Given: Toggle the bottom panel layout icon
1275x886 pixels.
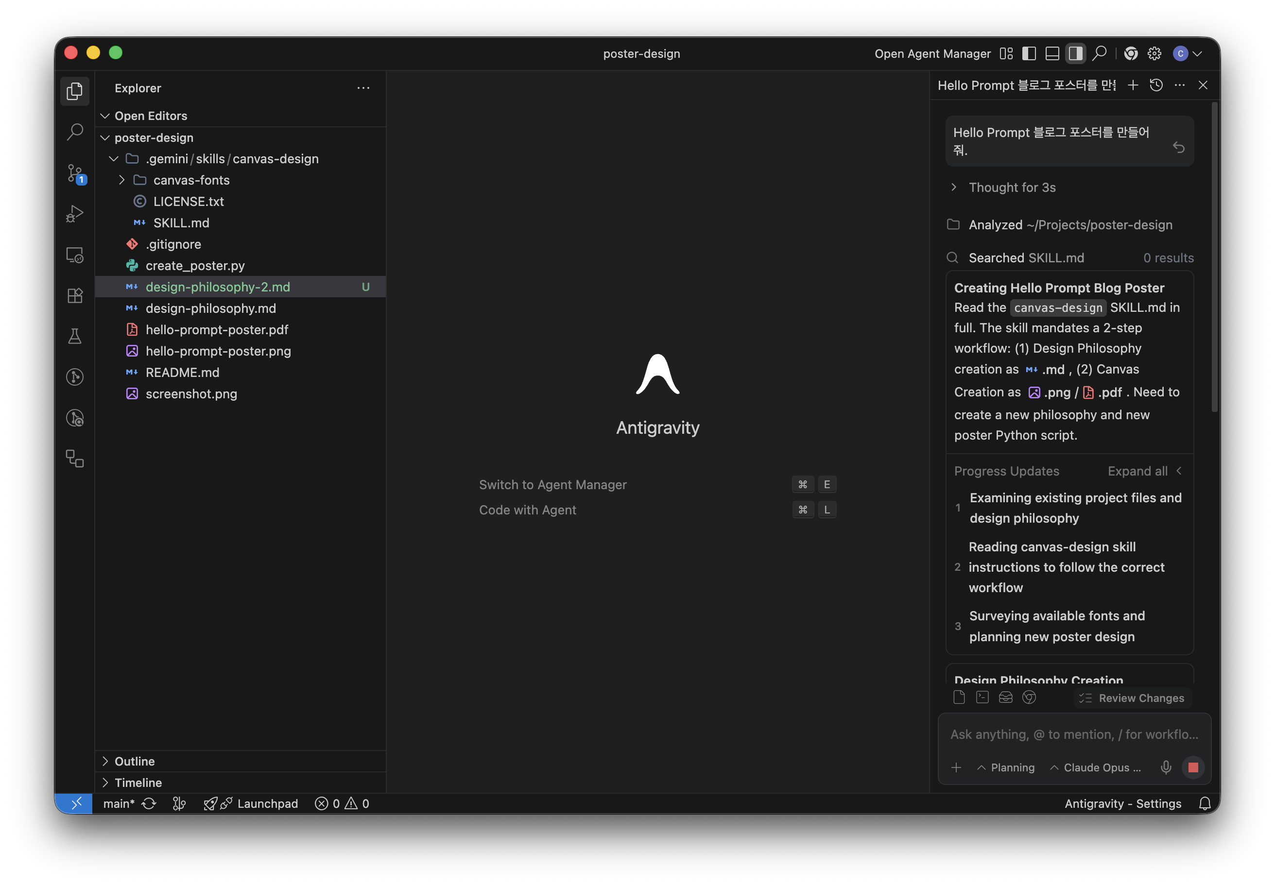Looking at the screenshot, I should coord(1052,53).
